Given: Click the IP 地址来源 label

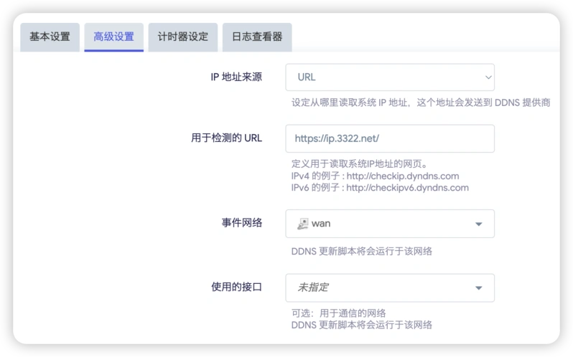Looking at the screenshot, I should tap(236, 77).
